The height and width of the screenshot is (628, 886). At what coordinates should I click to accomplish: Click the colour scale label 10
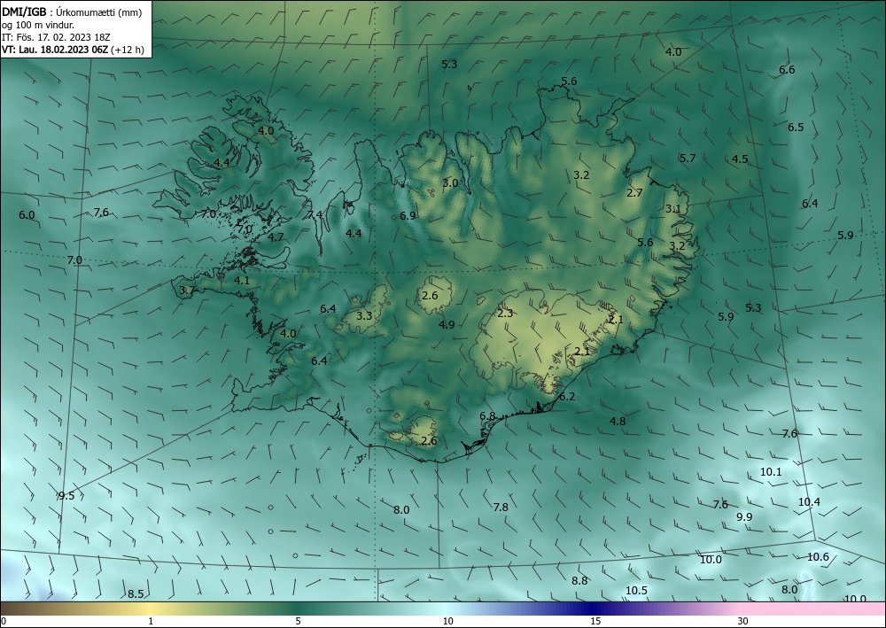(x=448, y=621)
